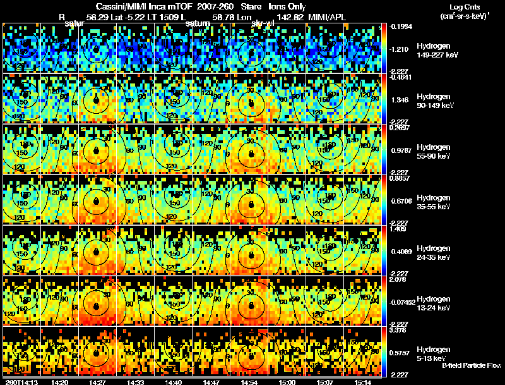Click the '15:07' time axis label

pyautogui.click(x=324, y=382)
